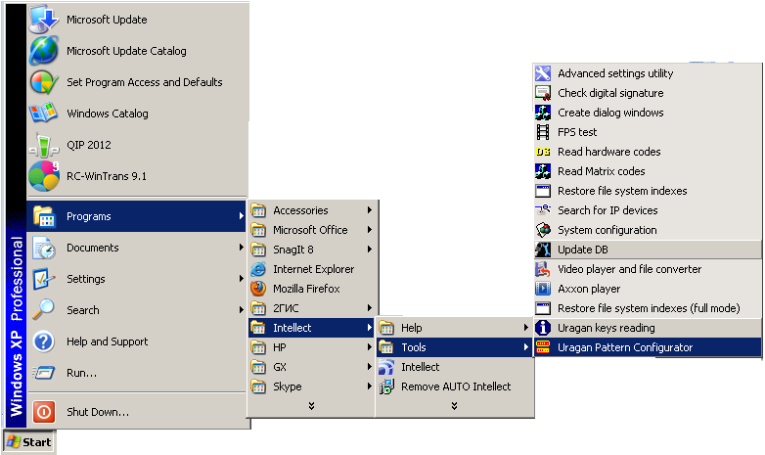Click the System configuration icon
Viewport: 765px width, 455px height.
click(543, 230)
